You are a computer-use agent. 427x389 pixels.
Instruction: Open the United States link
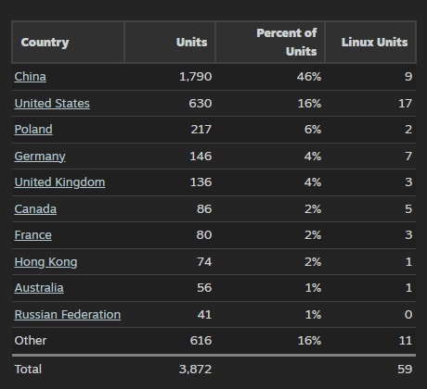coord(52,104)
